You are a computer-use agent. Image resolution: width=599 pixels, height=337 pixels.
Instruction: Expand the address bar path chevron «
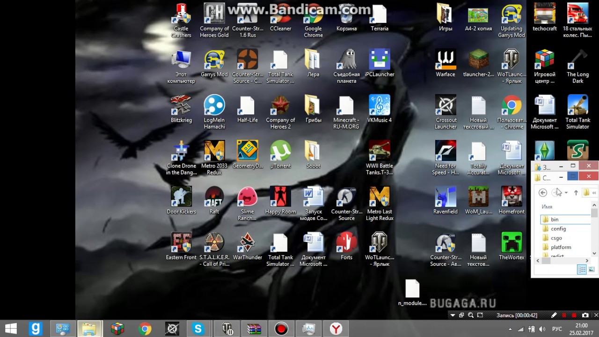pos(594,192)
